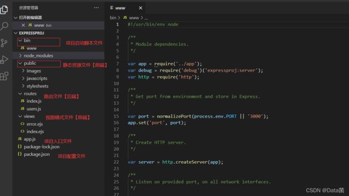The image size is (349, 196).
Task: Click the 'Module dependencies.' comment
Action: 162,45
